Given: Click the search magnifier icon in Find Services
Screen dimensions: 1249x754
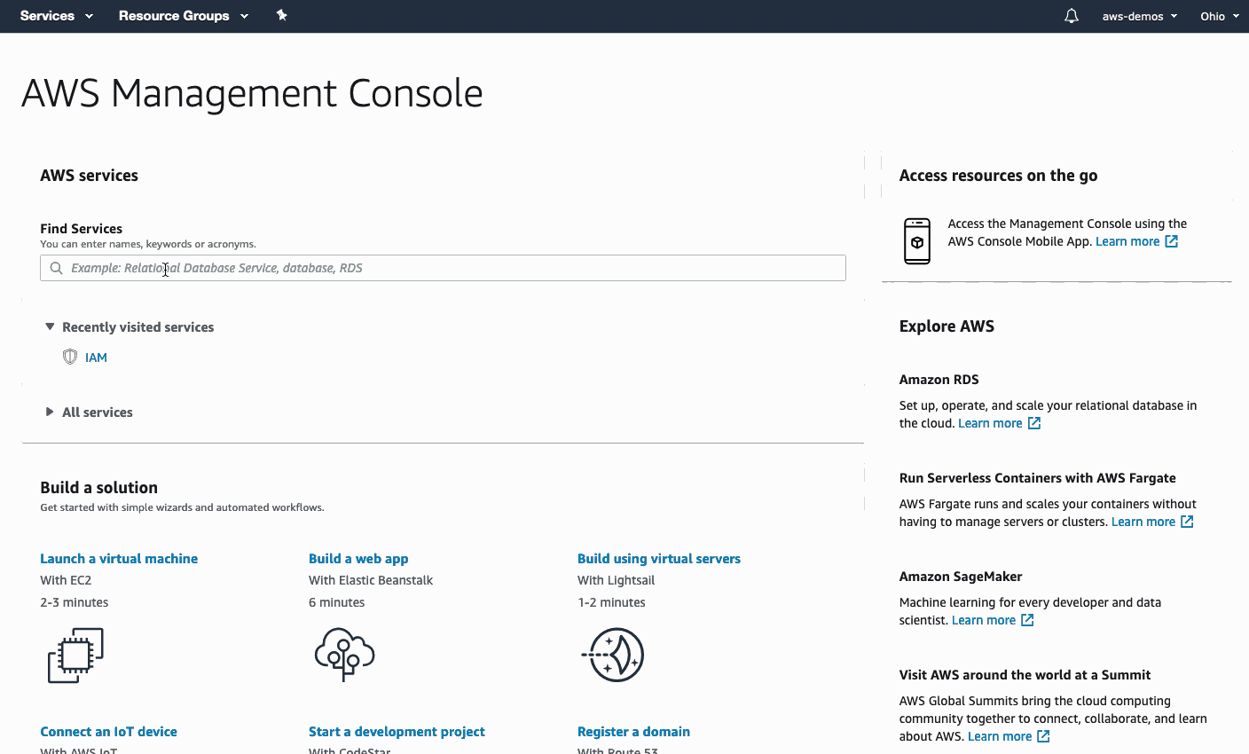Looking at the screenshot, I should tap(56, 268).
